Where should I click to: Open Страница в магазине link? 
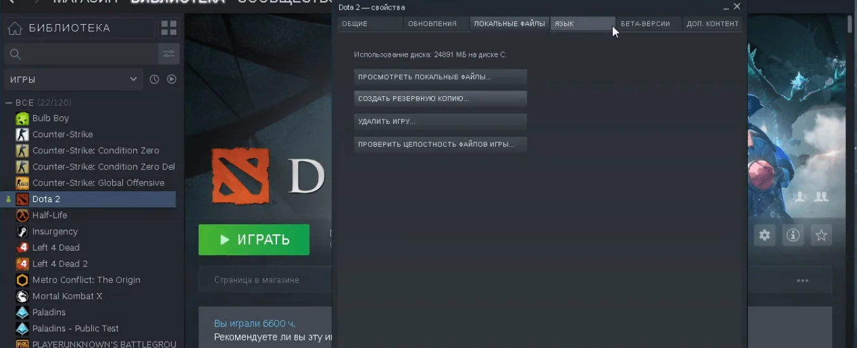click(x=257, y=280)
